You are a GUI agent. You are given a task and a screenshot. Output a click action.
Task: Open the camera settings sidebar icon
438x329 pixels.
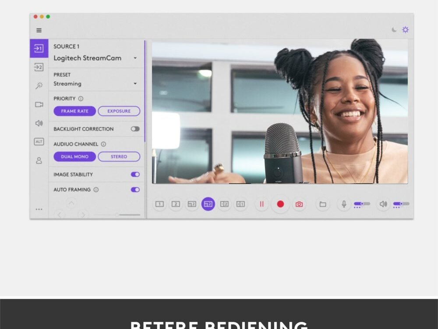39,104
